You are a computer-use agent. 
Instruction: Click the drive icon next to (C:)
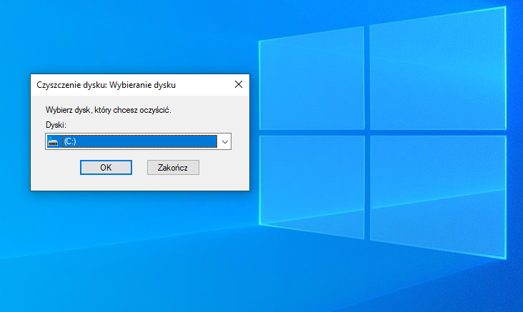coord(53,141)
